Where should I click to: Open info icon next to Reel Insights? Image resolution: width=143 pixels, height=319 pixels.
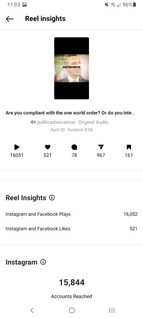click(52, 198)
